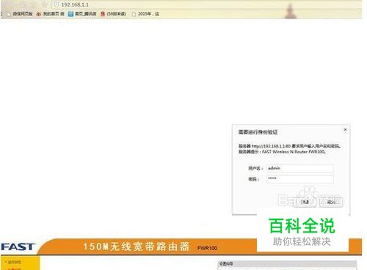
Task: Open the first bookmark with page icon
Action: (20, 14)
